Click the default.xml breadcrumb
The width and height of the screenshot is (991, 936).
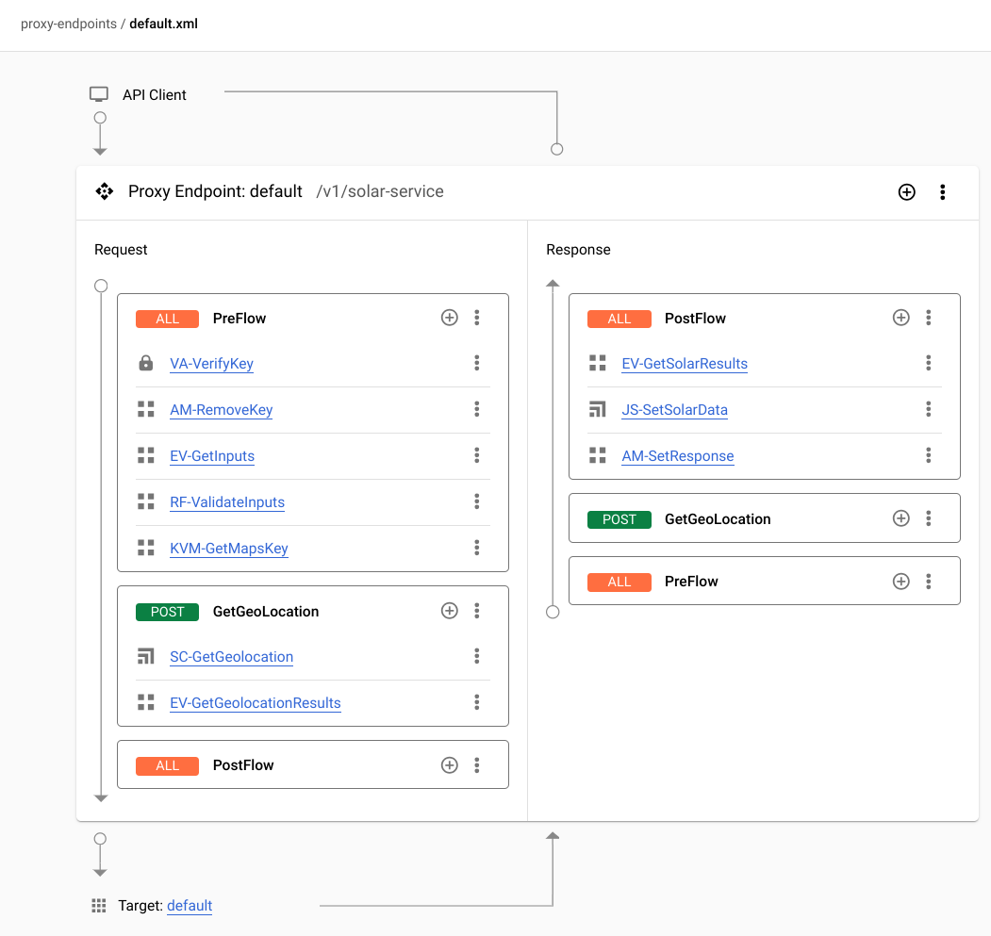click(164, 24)
